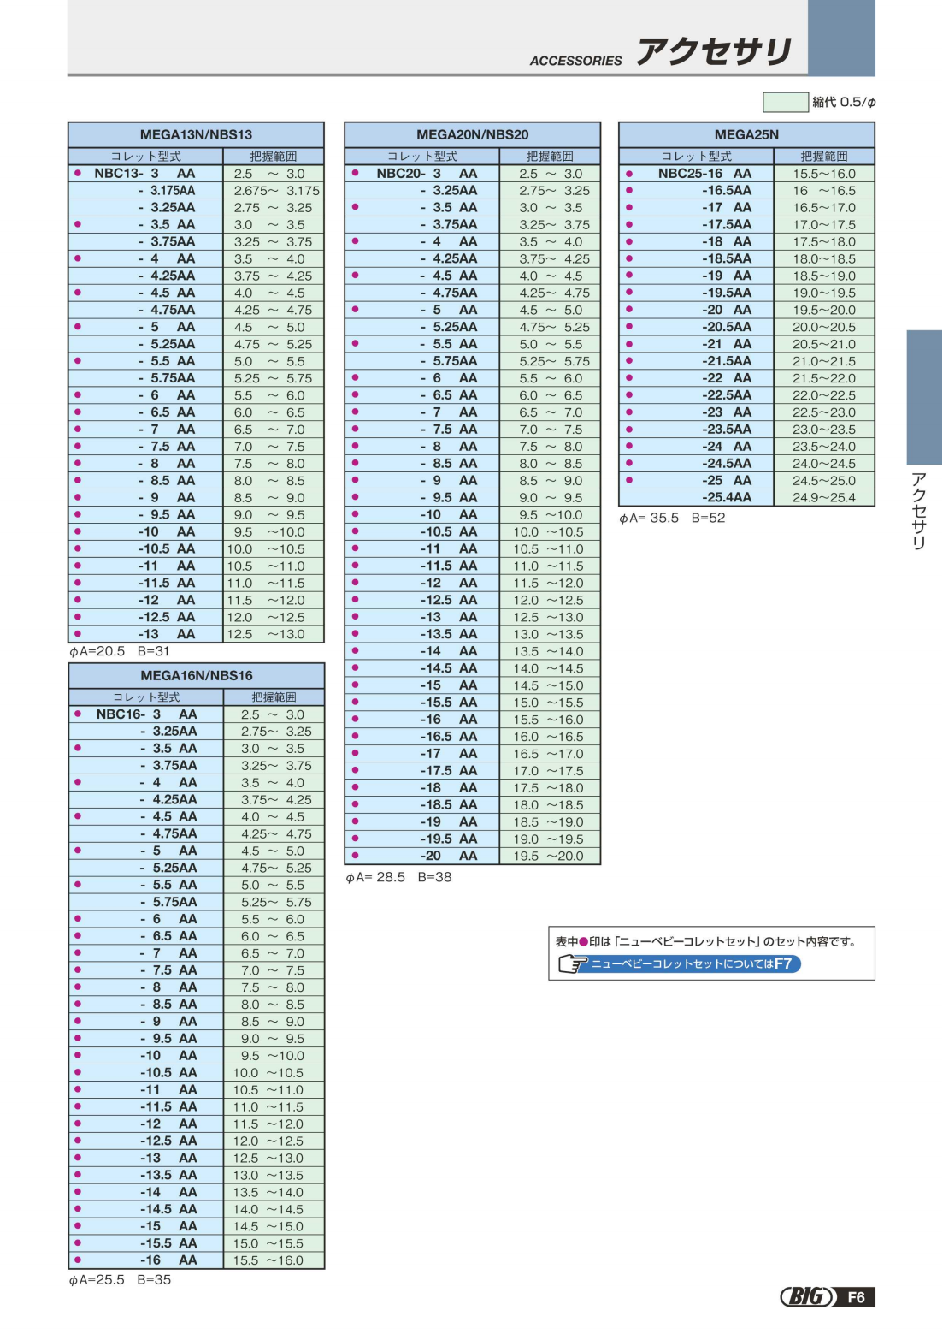
Task: Click the BIG logo at page bottom
Action: [807, 1296]
